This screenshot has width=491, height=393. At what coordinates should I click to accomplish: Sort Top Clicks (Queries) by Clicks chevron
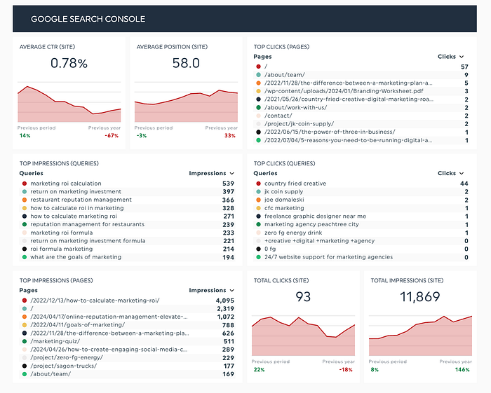(462, 173)
